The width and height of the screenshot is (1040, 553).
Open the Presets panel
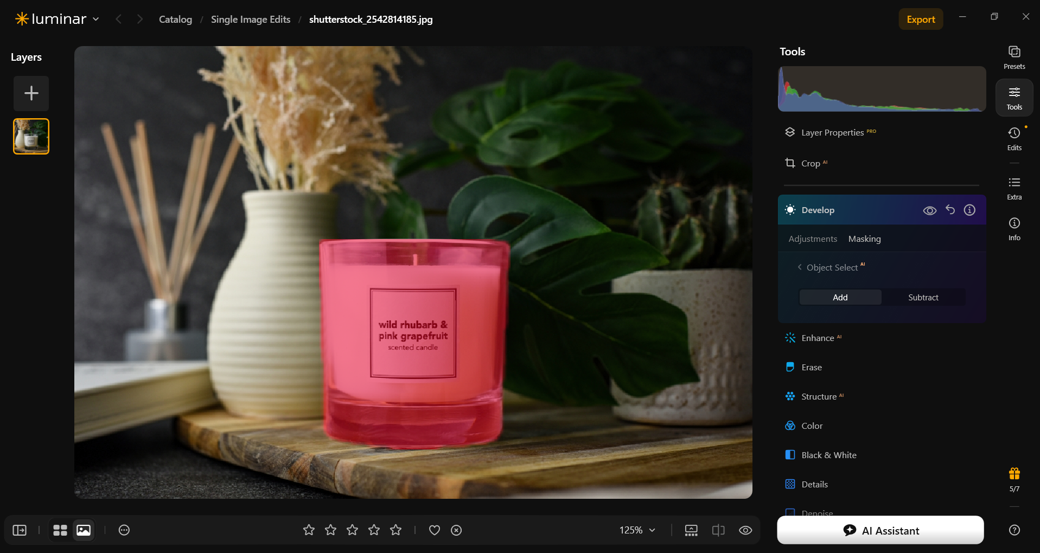(x=1014, y=57)
